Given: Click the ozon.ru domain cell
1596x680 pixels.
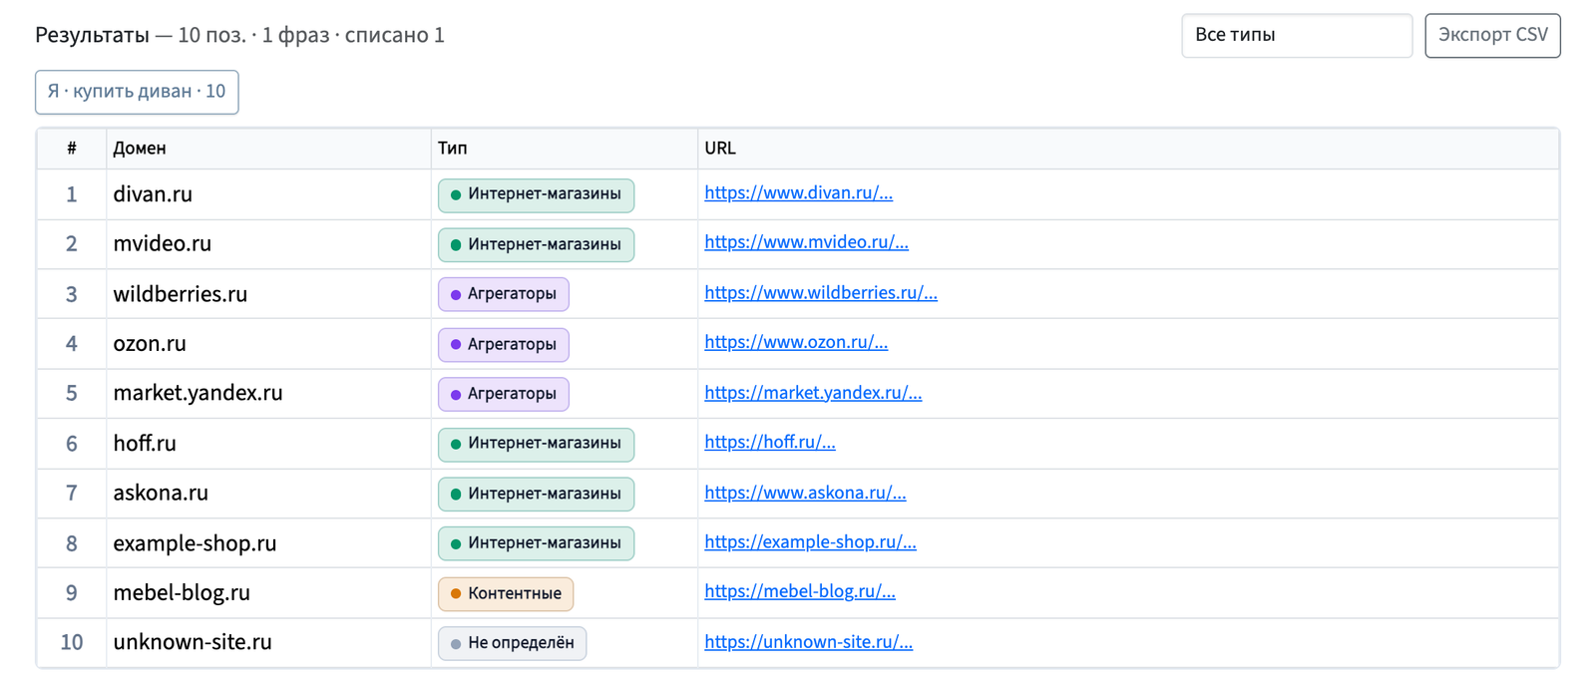Looking at the screenshot, I should [x=268, y=344].
